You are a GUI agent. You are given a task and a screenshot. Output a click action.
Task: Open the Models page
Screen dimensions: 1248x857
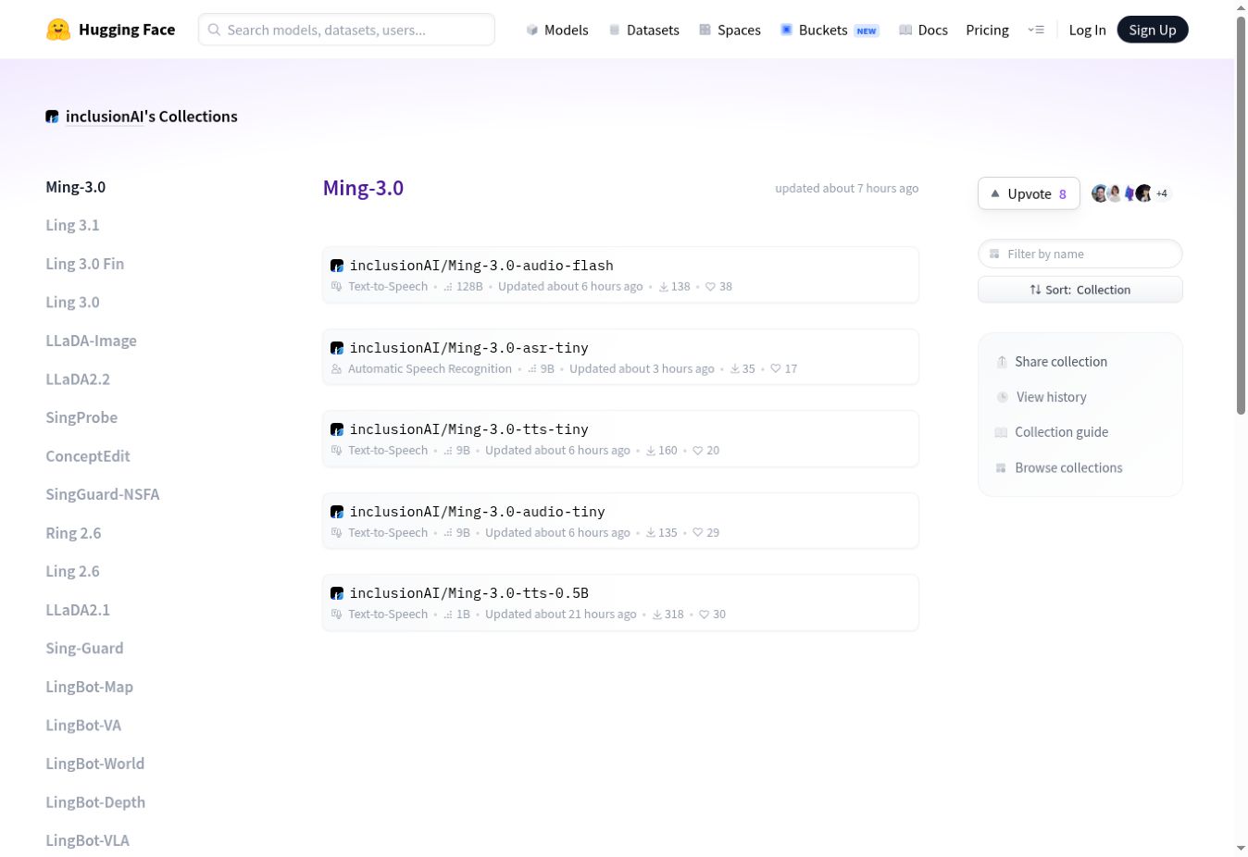pos(557,30)
